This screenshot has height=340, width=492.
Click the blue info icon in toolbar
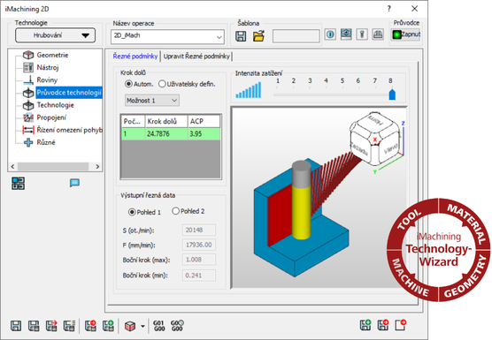point(330,34)
